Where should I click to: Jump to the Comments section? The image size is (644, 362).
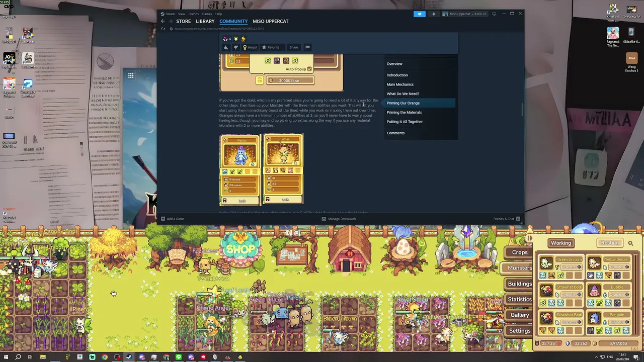(395, 133)
